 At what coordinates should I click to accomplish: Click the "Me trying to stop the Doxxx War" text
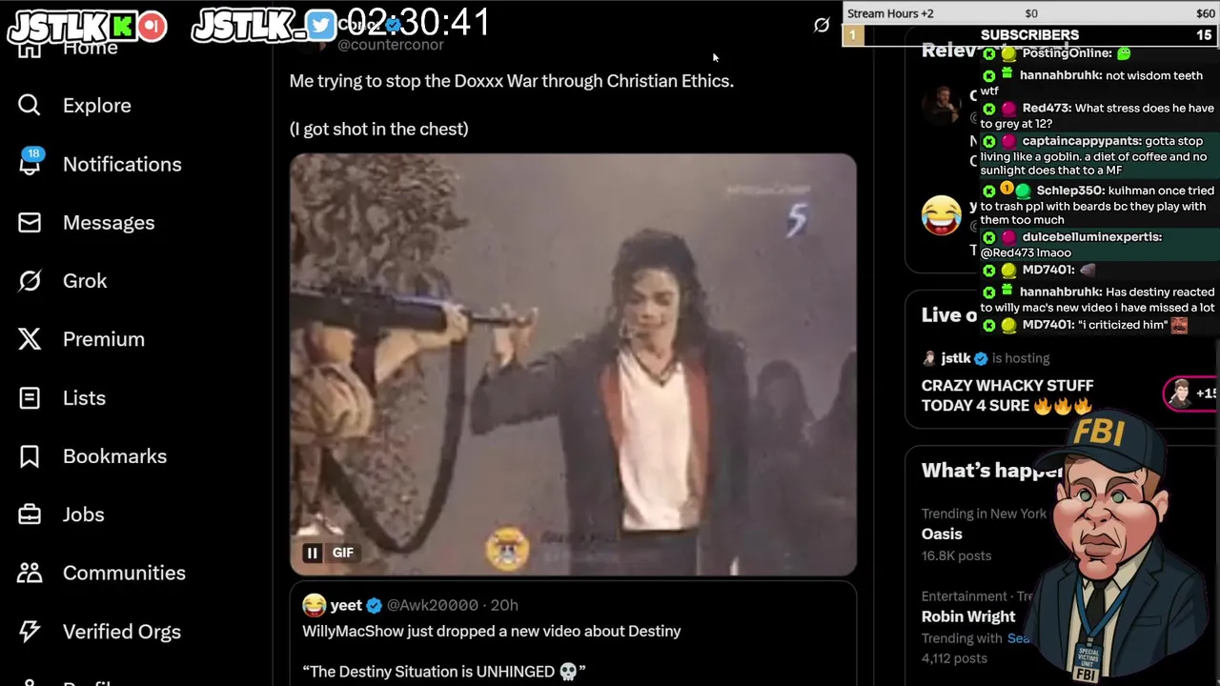[512, 81]
